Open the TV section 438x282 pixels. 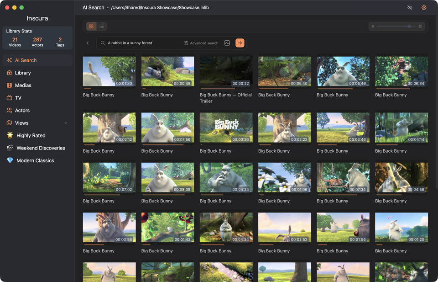click(x=37, y=98)
